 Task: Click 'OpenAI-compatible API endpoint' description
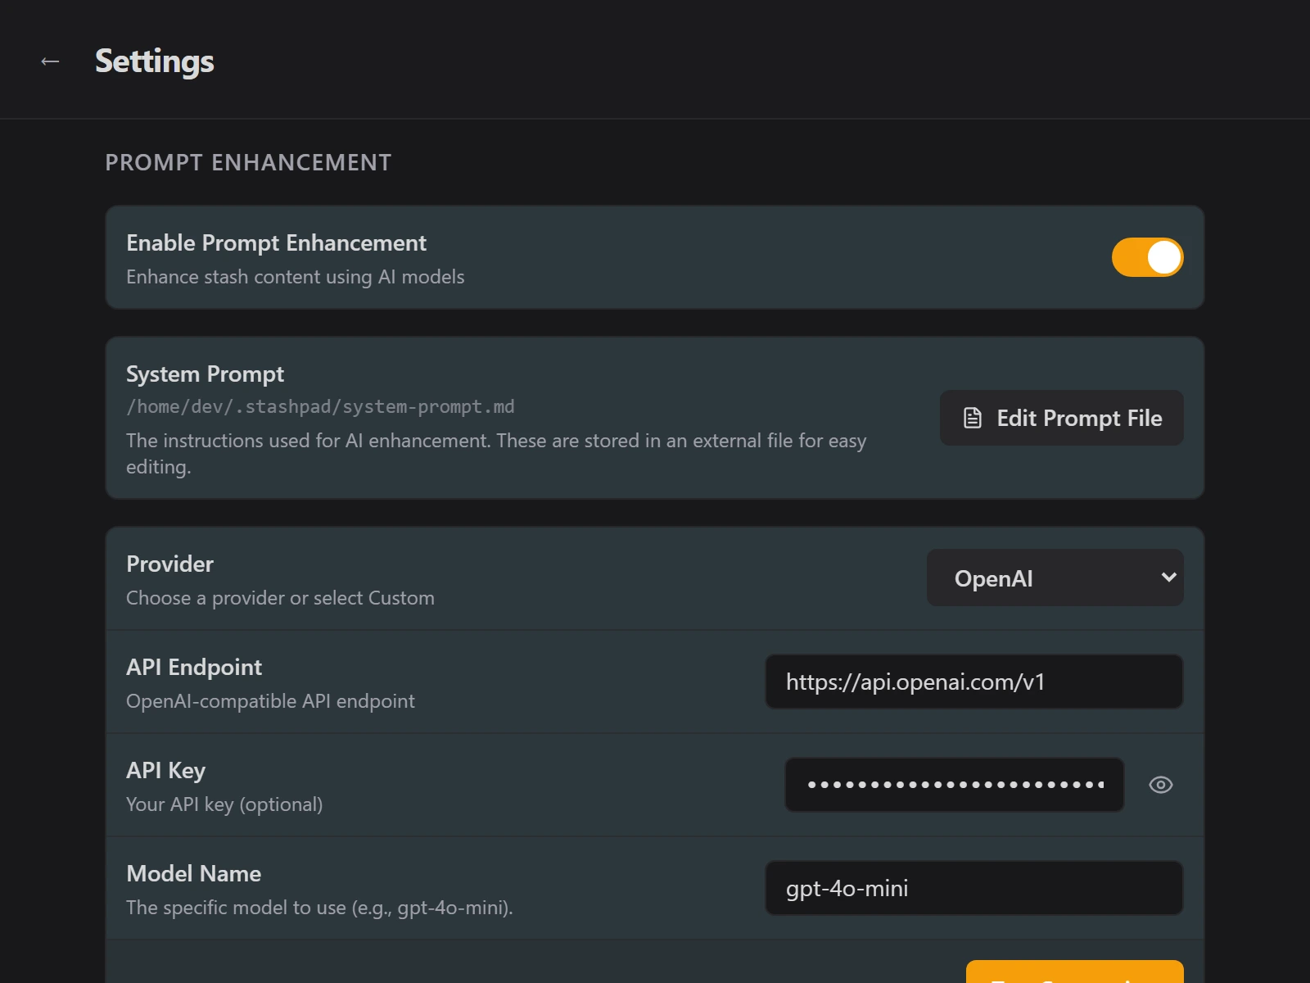tap(270, 701)
